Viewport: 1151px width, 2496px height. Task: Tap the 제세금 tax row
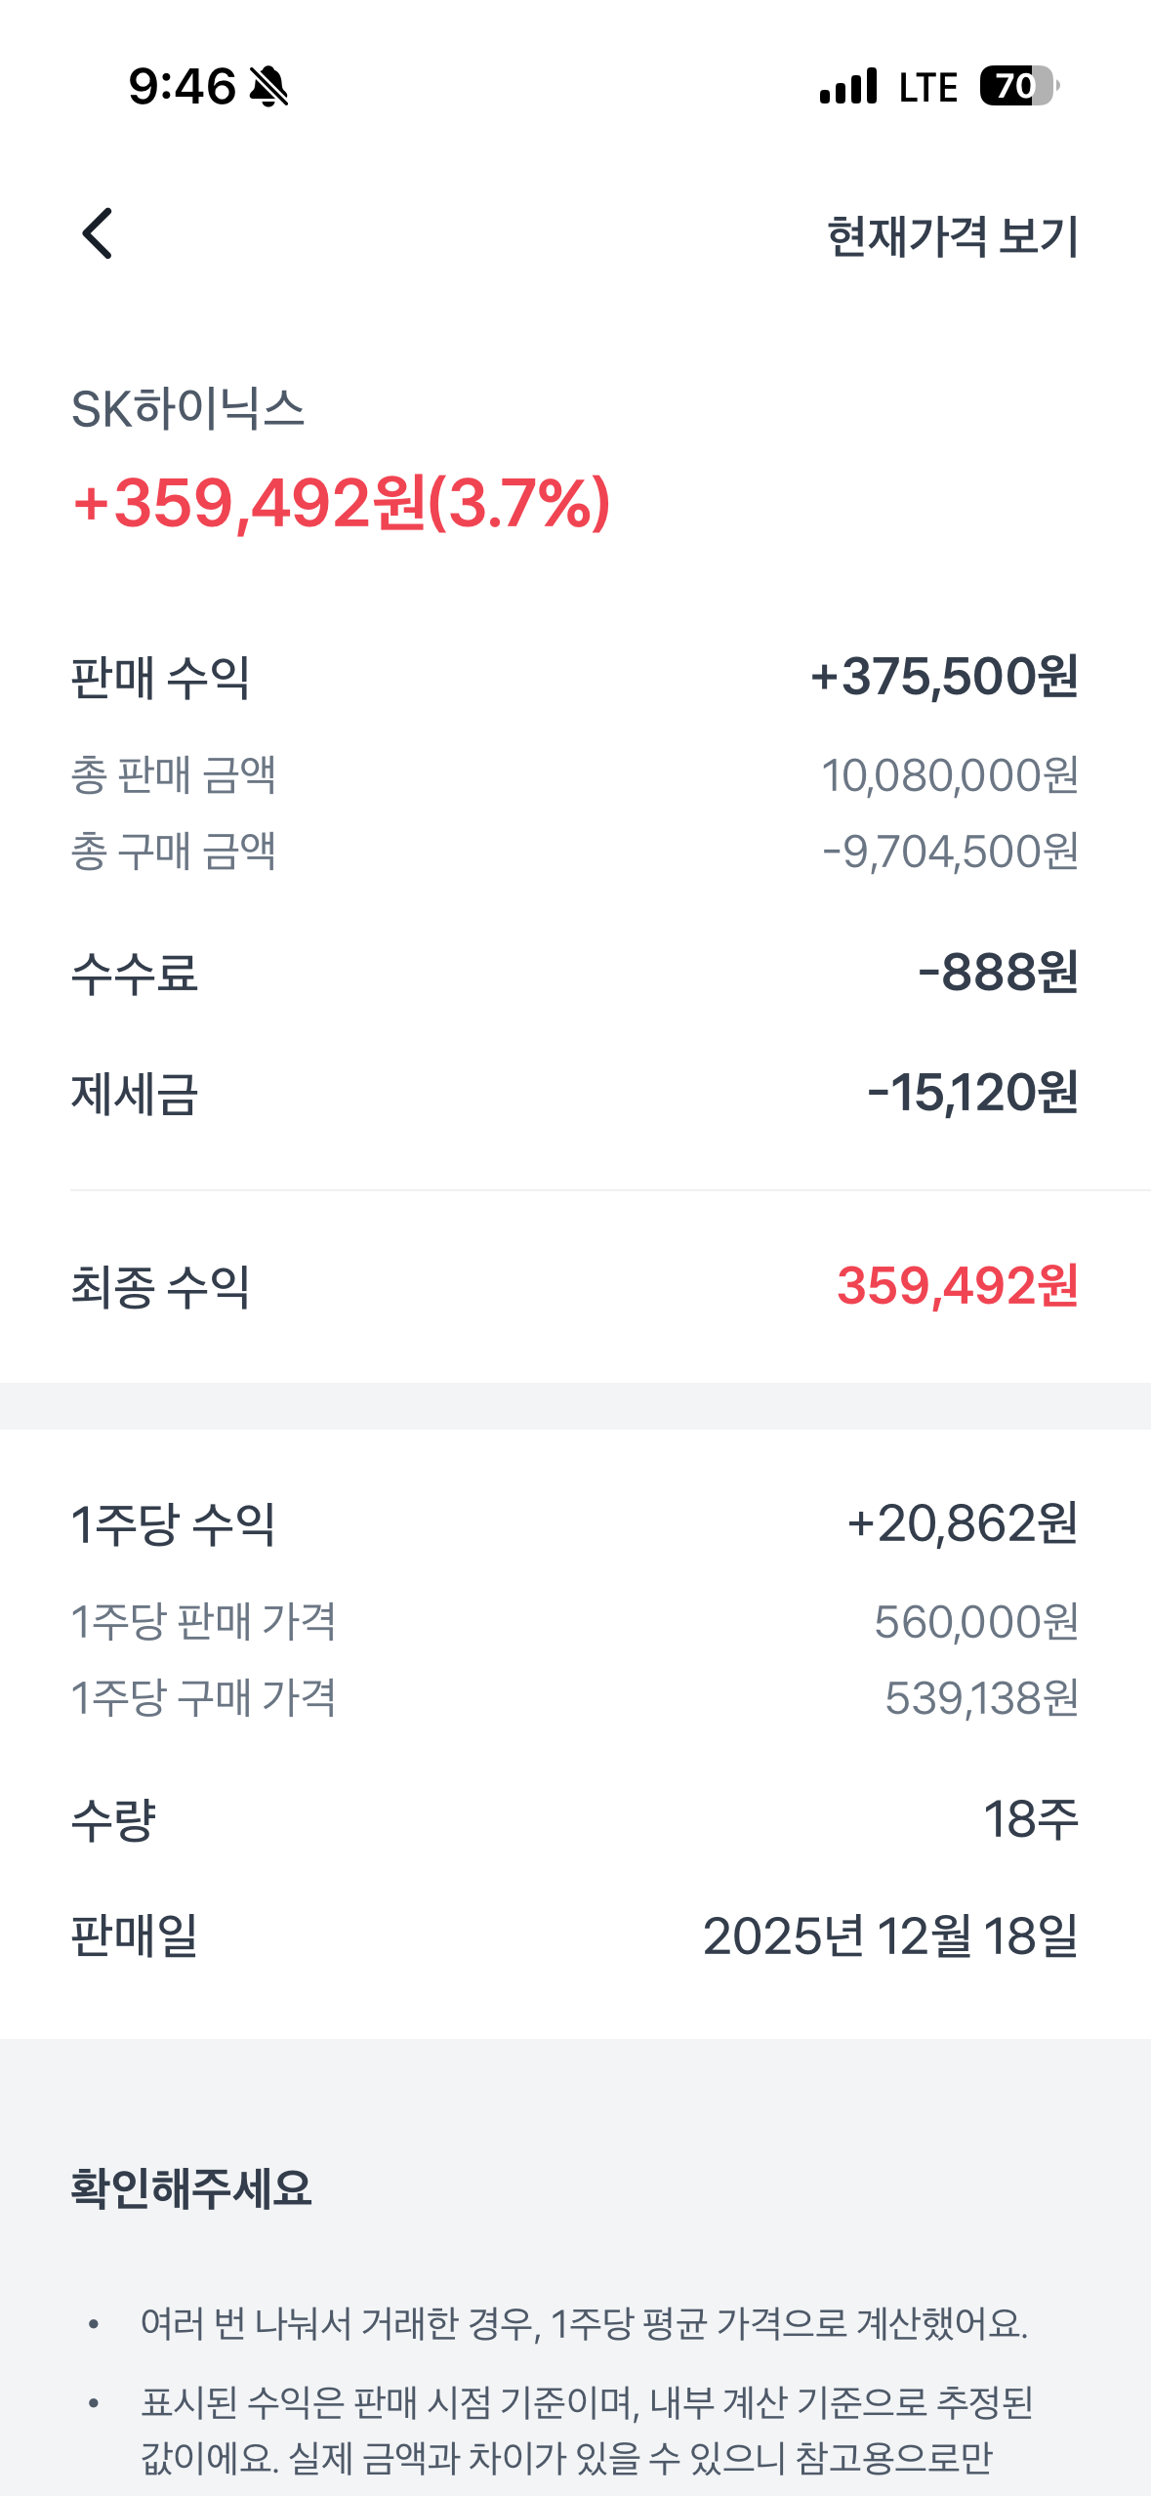pyautogui.click(x=574, y=1093)
